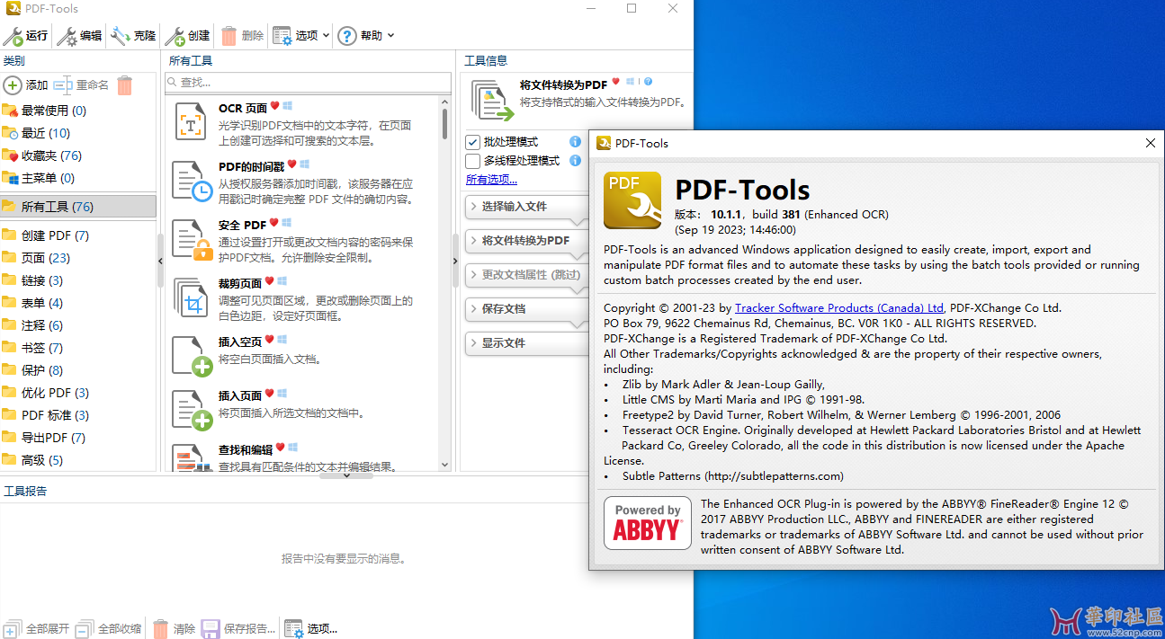The height and width of the screenshot is (639, 1165).
Task: Toggle favorite heart on 裁剪页面
Action: click(269, 280)
